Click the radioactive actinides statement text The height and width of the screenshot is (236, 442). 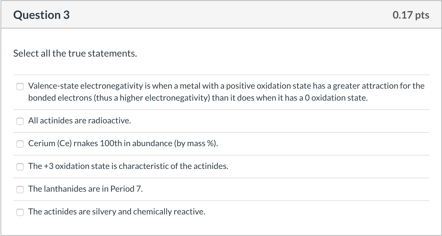[79, 120]
